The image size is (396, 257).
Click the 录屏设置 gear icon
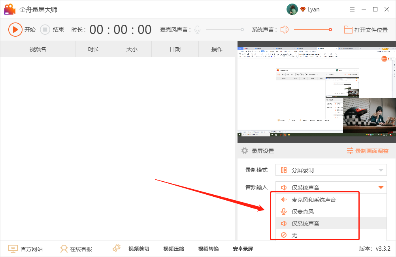(245, 151)
